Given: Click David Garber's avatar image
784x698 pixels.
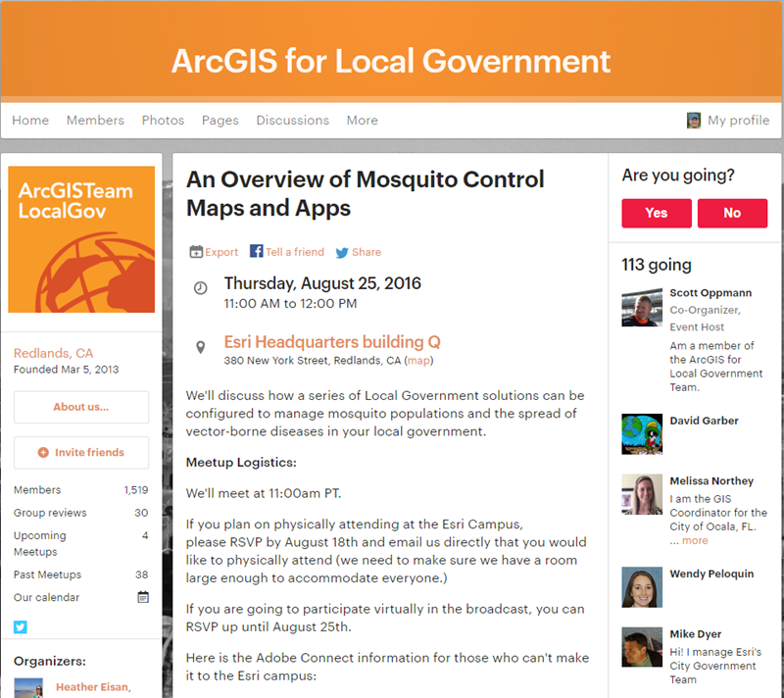Looking at the screenshot, I should [642, 434].
